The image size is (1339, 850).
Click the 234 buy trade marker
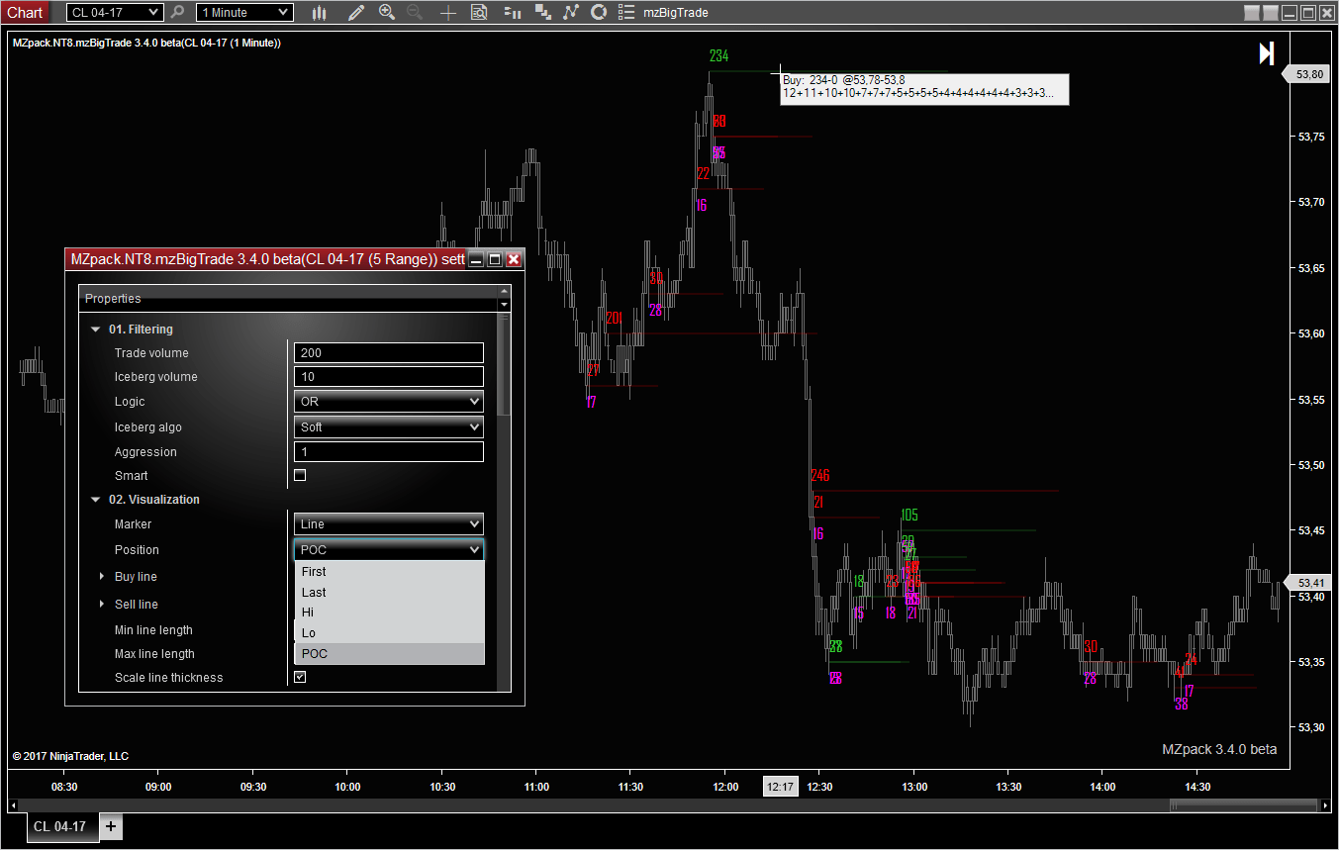[718, 56]
